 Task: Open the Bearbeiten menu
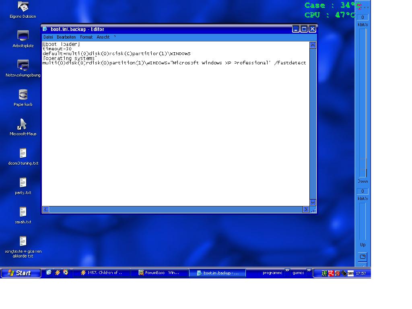pyautogui.click(x=66, y=37)
